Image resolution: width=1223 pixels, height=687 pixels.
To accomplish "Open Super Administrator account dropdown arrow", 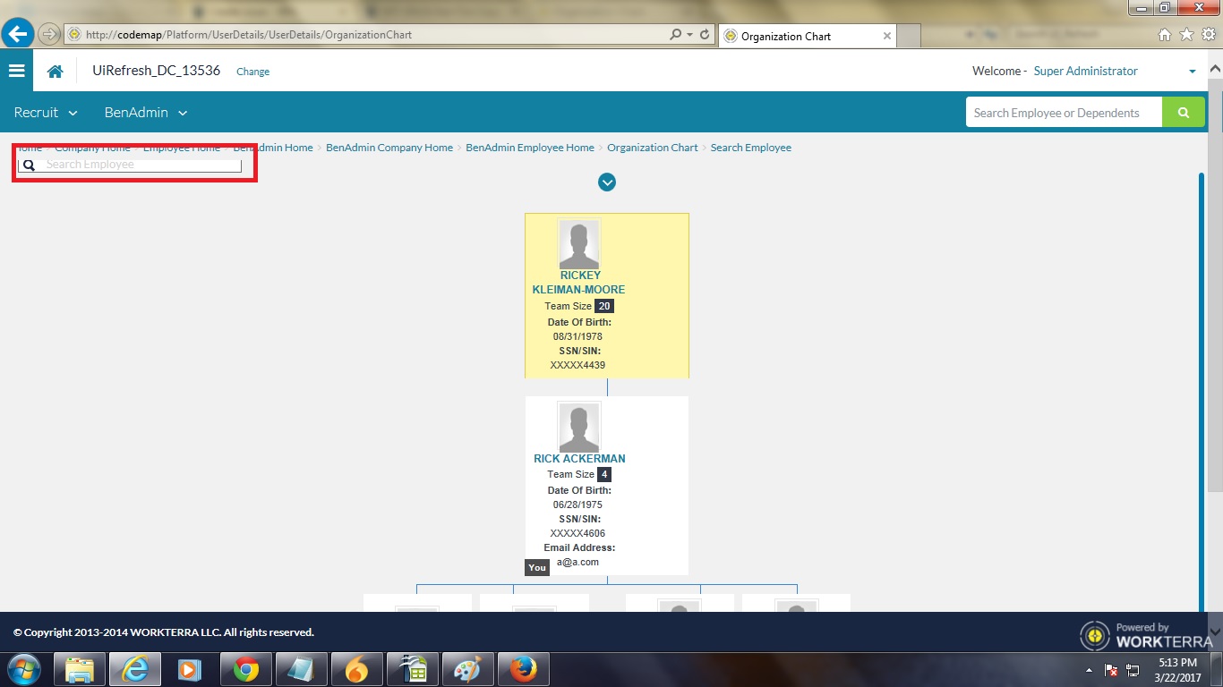I will coord(1192,72).
